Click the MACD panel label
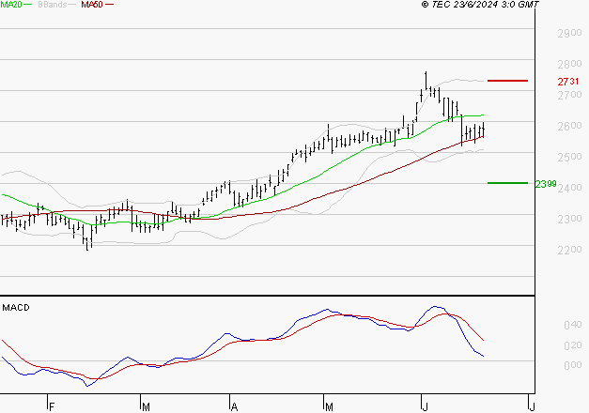The image size is (589, 413). coord(16,308)
